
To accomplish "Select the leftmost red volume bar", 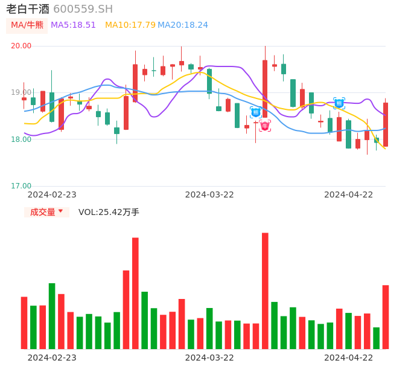I will point(24,323).
